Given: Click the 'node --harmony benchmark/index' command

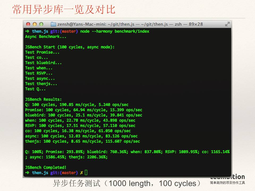Looking at the screenshot, I should coord(115,31).
